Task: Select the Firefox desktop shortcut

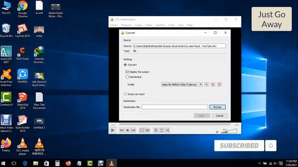Action: [x=6, y=145]
